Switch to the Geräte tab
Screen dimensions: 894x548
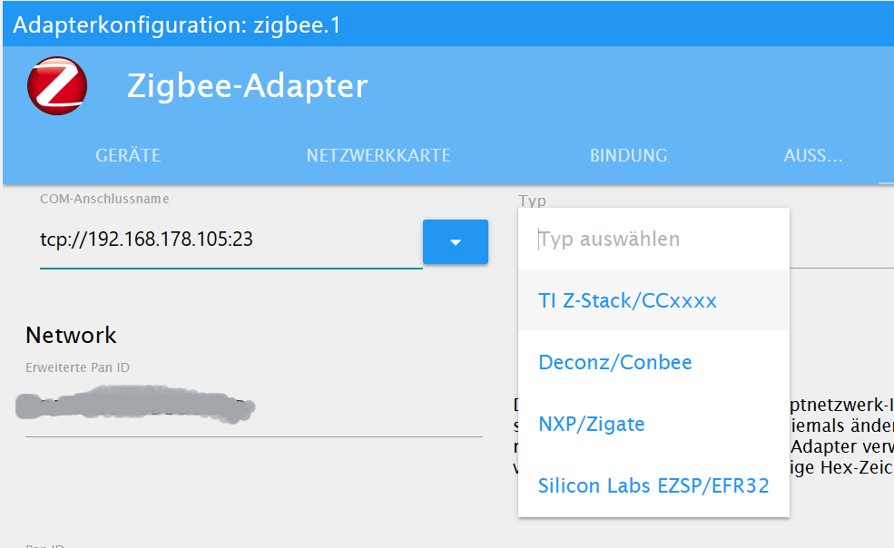pos(128,155)
